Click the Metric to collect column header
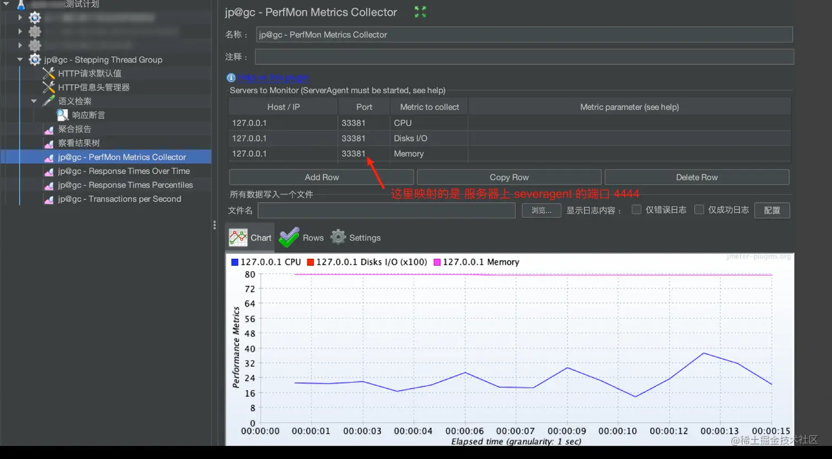This screenshot has height=459, width=832. pos(429,107)
